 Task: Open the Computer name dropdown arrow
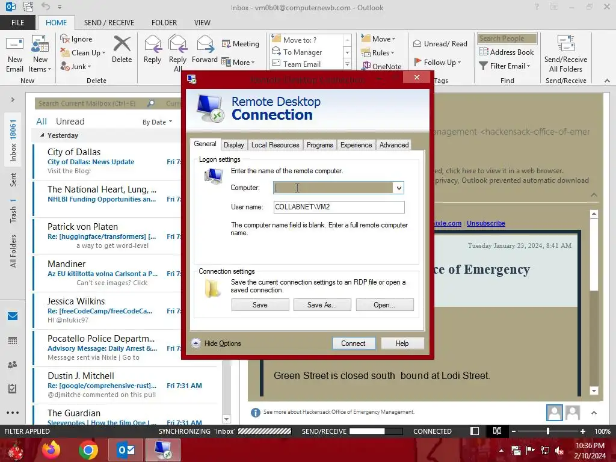(x=399, y=188)
